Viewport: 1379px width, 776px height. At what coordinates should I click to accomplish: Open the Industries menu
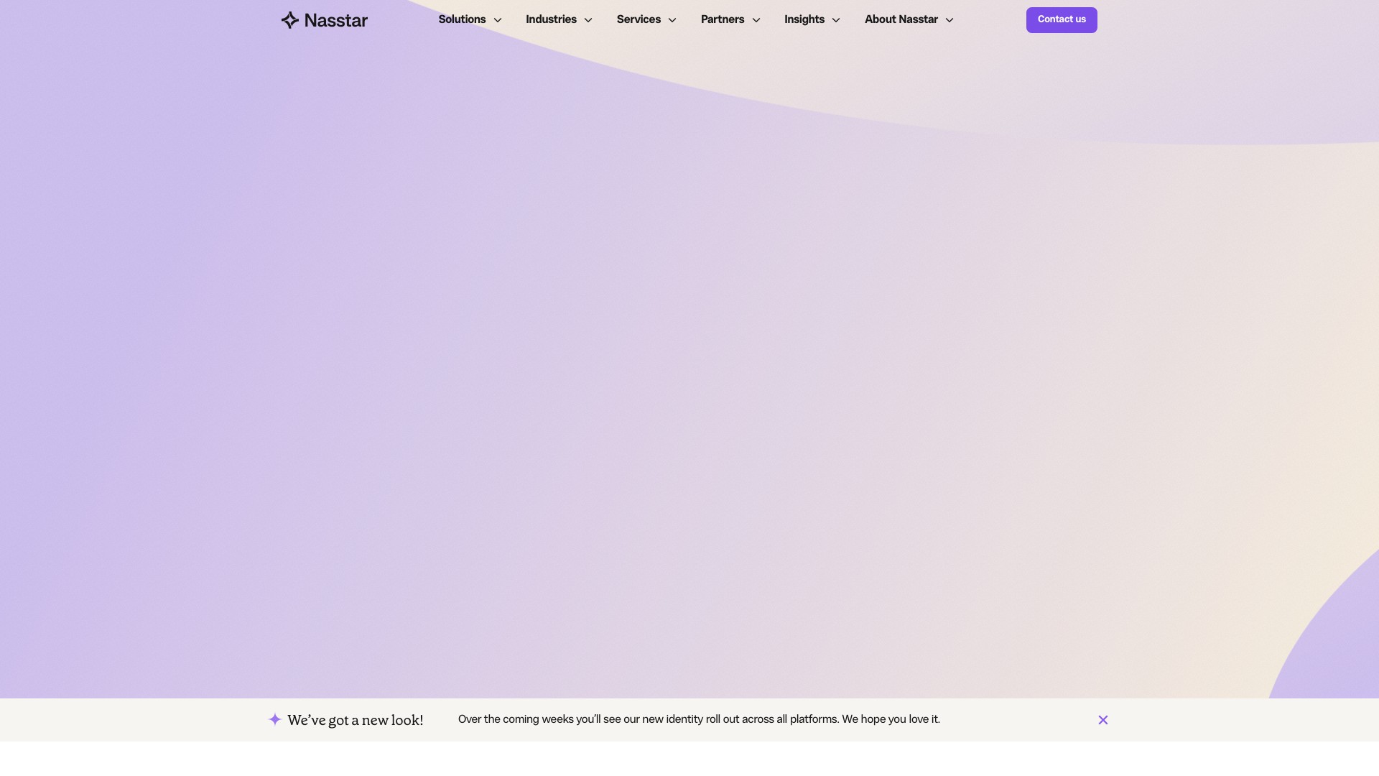pos(551,19)
